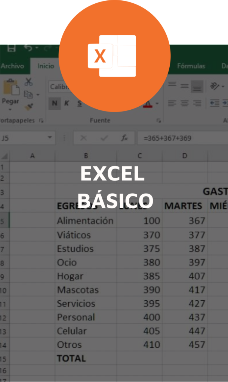The width and height of the screenshot is (228, 382).
Task: Align text right
Action: tap(197, 103)
